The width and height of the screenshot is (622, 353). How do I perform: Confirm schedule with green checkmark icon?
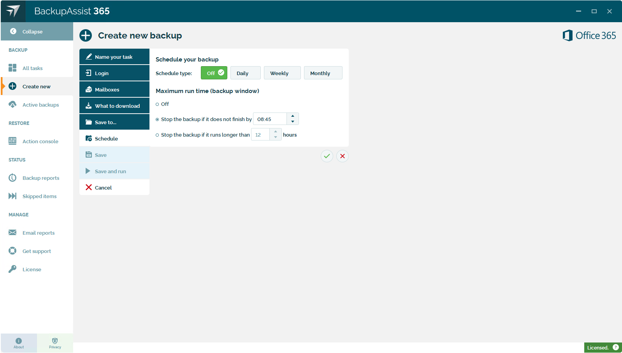(x=327, y=156)
